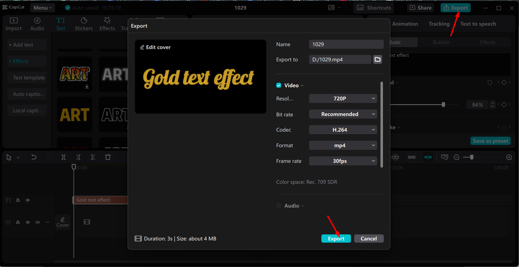519x267 pixels.
Task: Open the Import media tab
Action: click(13, 24)
